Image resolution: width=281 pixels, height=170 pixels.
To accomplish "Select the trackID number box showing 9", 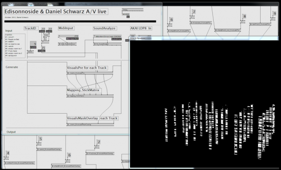I will point(33,44).
